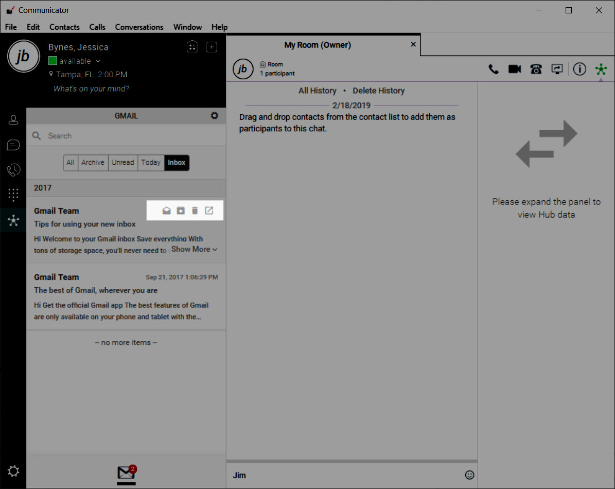Open the Edit menu

[x=33, y=27]
